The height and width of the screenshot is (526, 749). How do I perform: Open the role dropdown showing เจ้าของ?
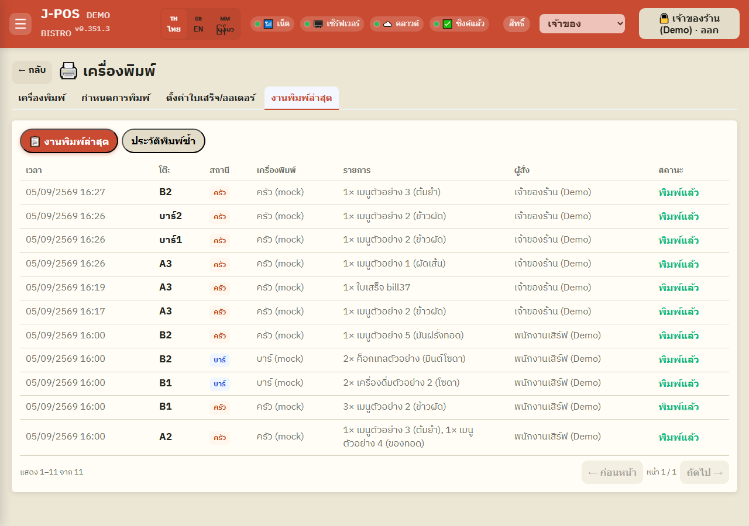[582, 24]
